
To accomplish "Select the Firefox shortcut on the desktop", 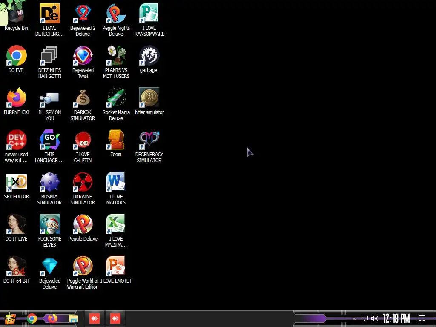I will (17, 98).
